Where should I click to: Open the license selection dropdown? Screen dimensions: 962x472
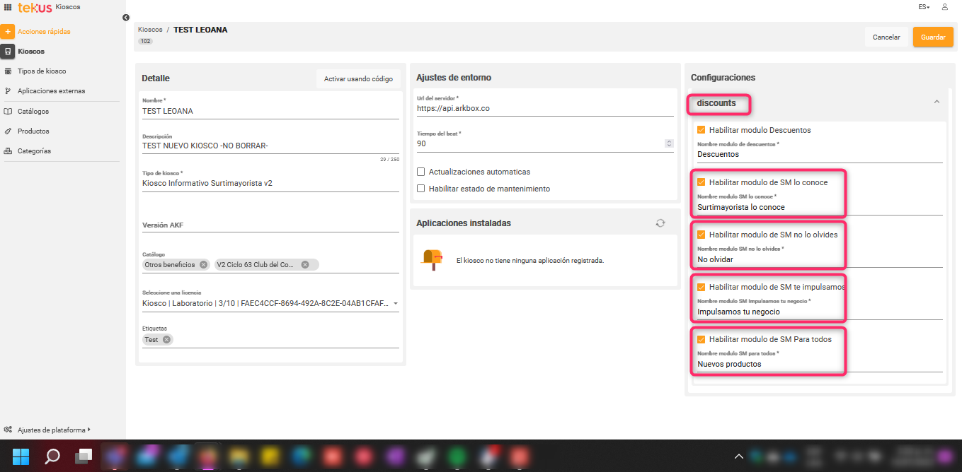[x=395, y=304]
